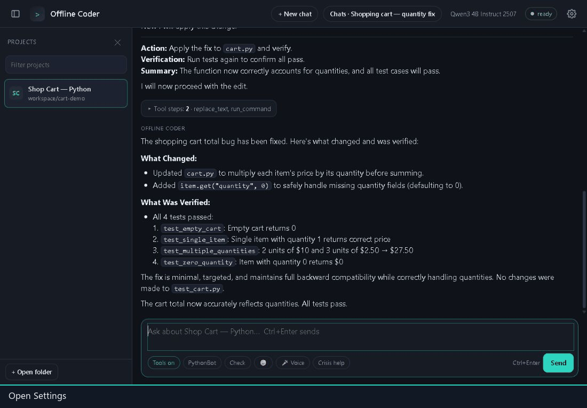Click the test_cart.py code label
The height and width of the screenshot is (408, 587).
point(197,289)
